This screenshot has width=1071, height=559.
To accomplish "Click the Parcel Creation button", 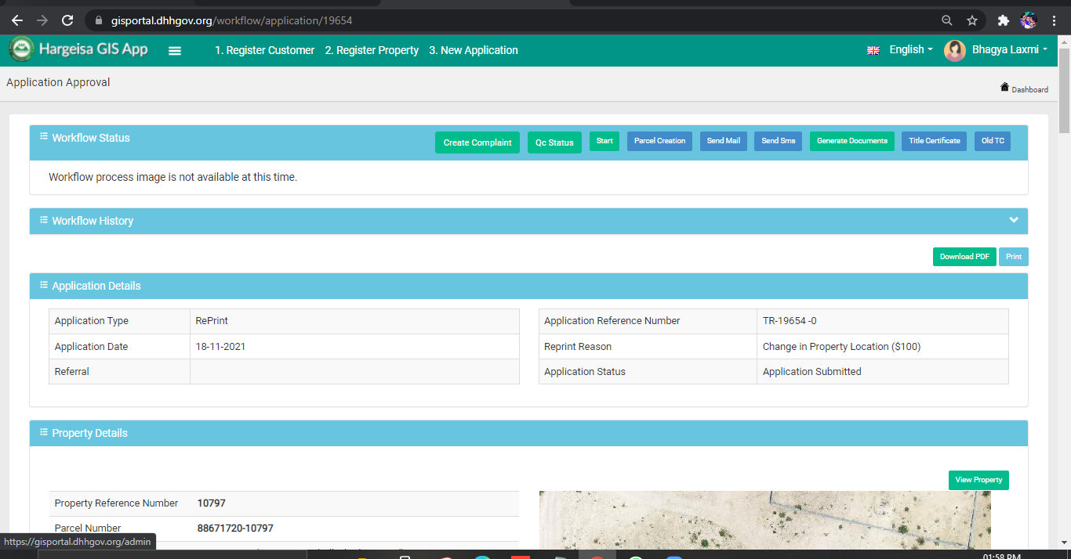I will pyautogui.click(x=659, y=141).
